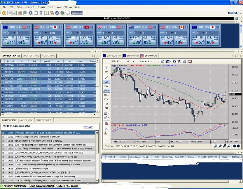Click Buy on the USD/JPY tile
The image size is (243, 189).
tap(55, 40)
